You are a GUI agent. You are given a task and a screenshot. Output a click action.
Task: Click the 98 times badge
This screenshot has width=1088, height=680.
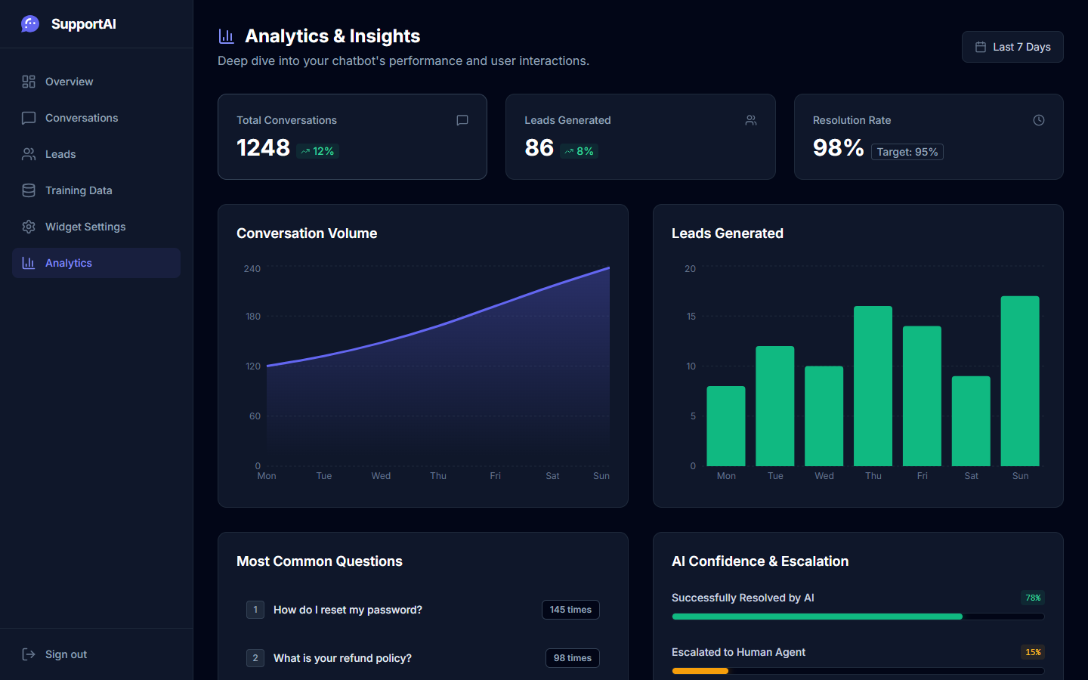coord(573,658)
